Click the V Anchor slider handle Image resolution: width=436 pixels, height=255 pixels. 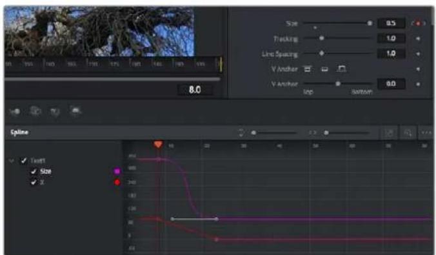pos(338,83)
